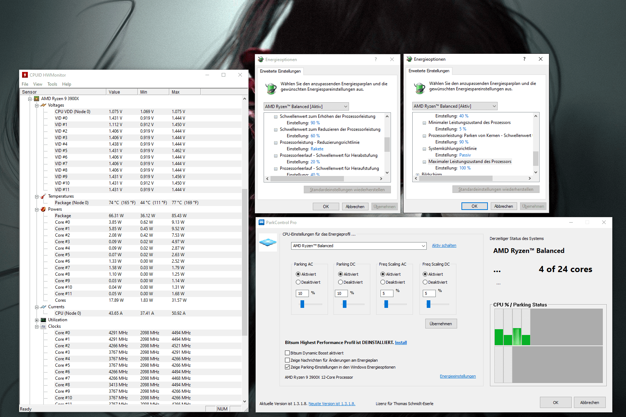Collapse the Voltages tree node
626x417 pixels.
(x=37, y=106)
